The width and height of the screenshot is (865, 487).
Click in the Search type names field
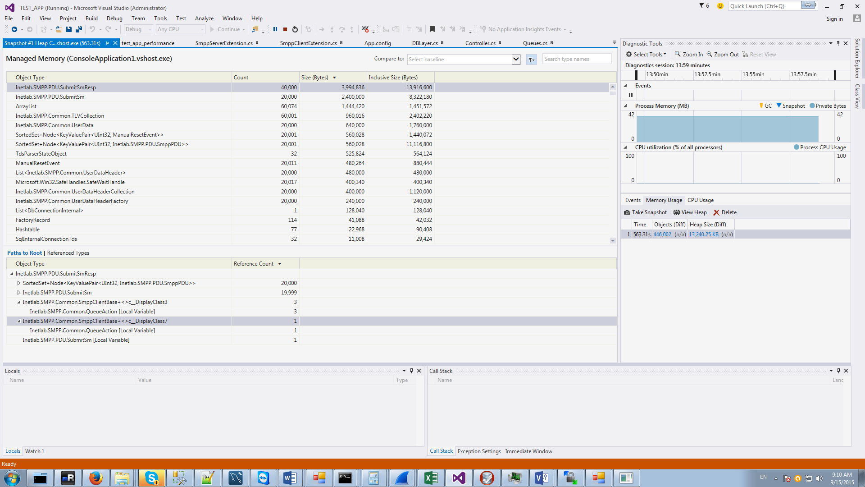click(577, 59)
